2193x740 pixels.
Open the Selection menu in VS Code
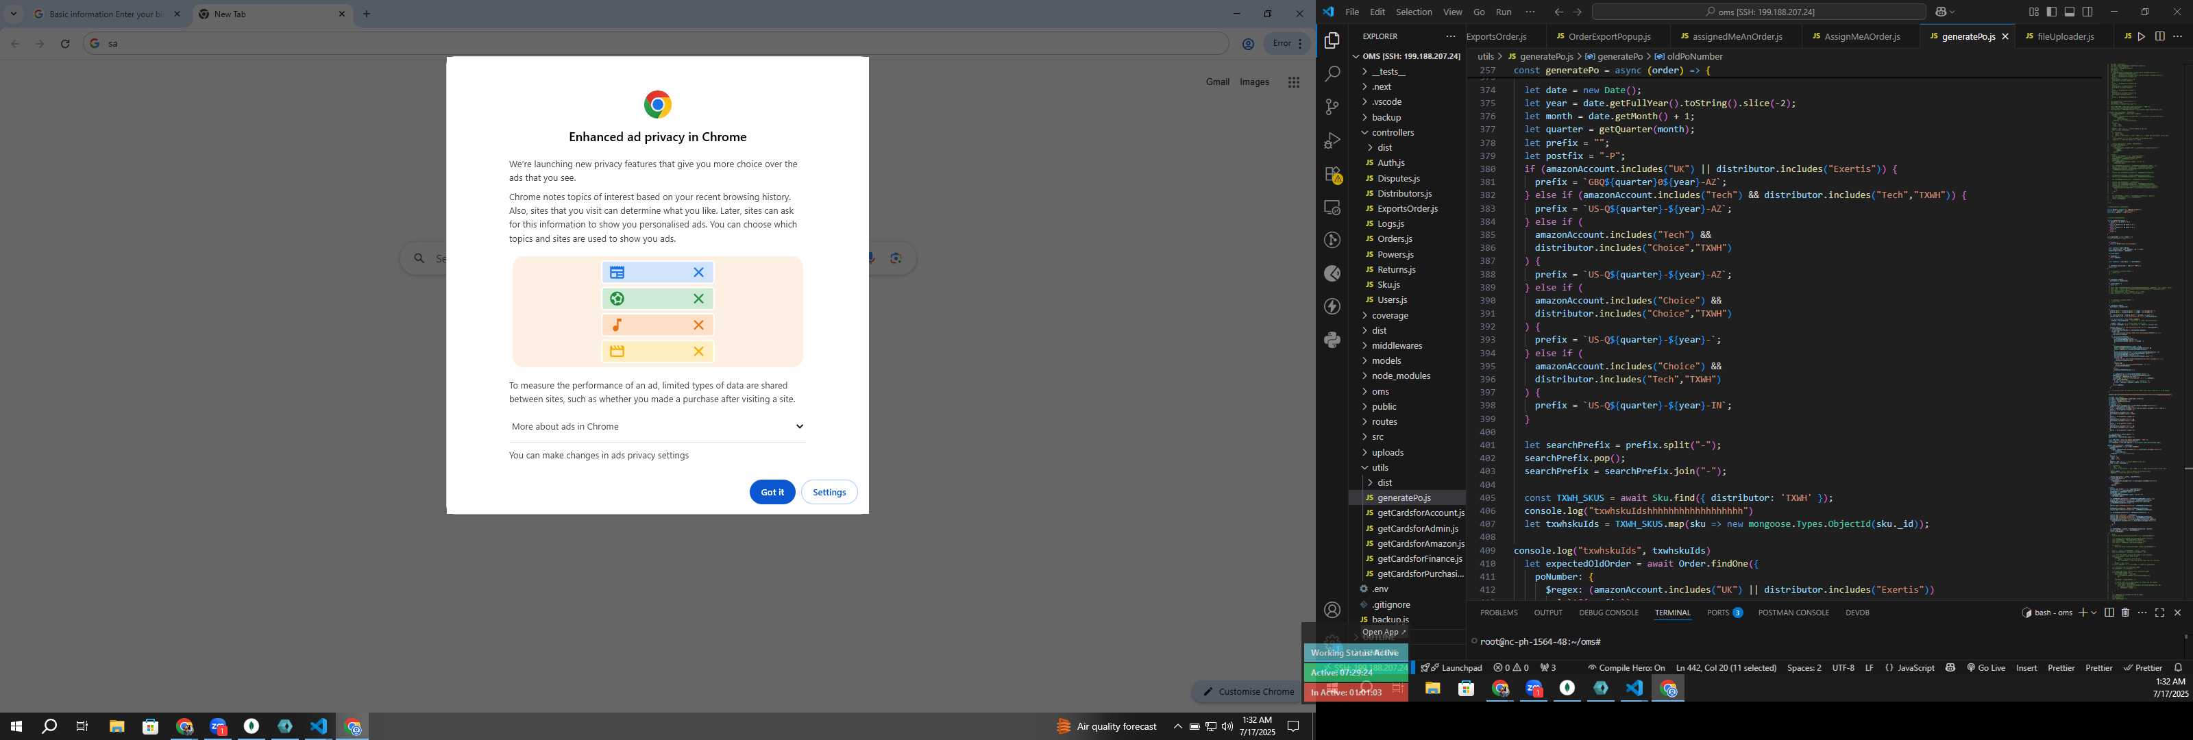pyautogui.click(x=1413, y=12)
